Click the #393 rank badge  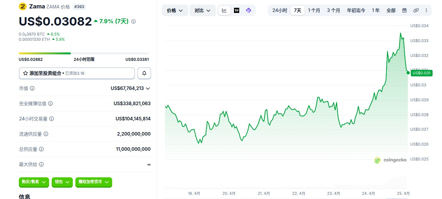tap(80, 6)
